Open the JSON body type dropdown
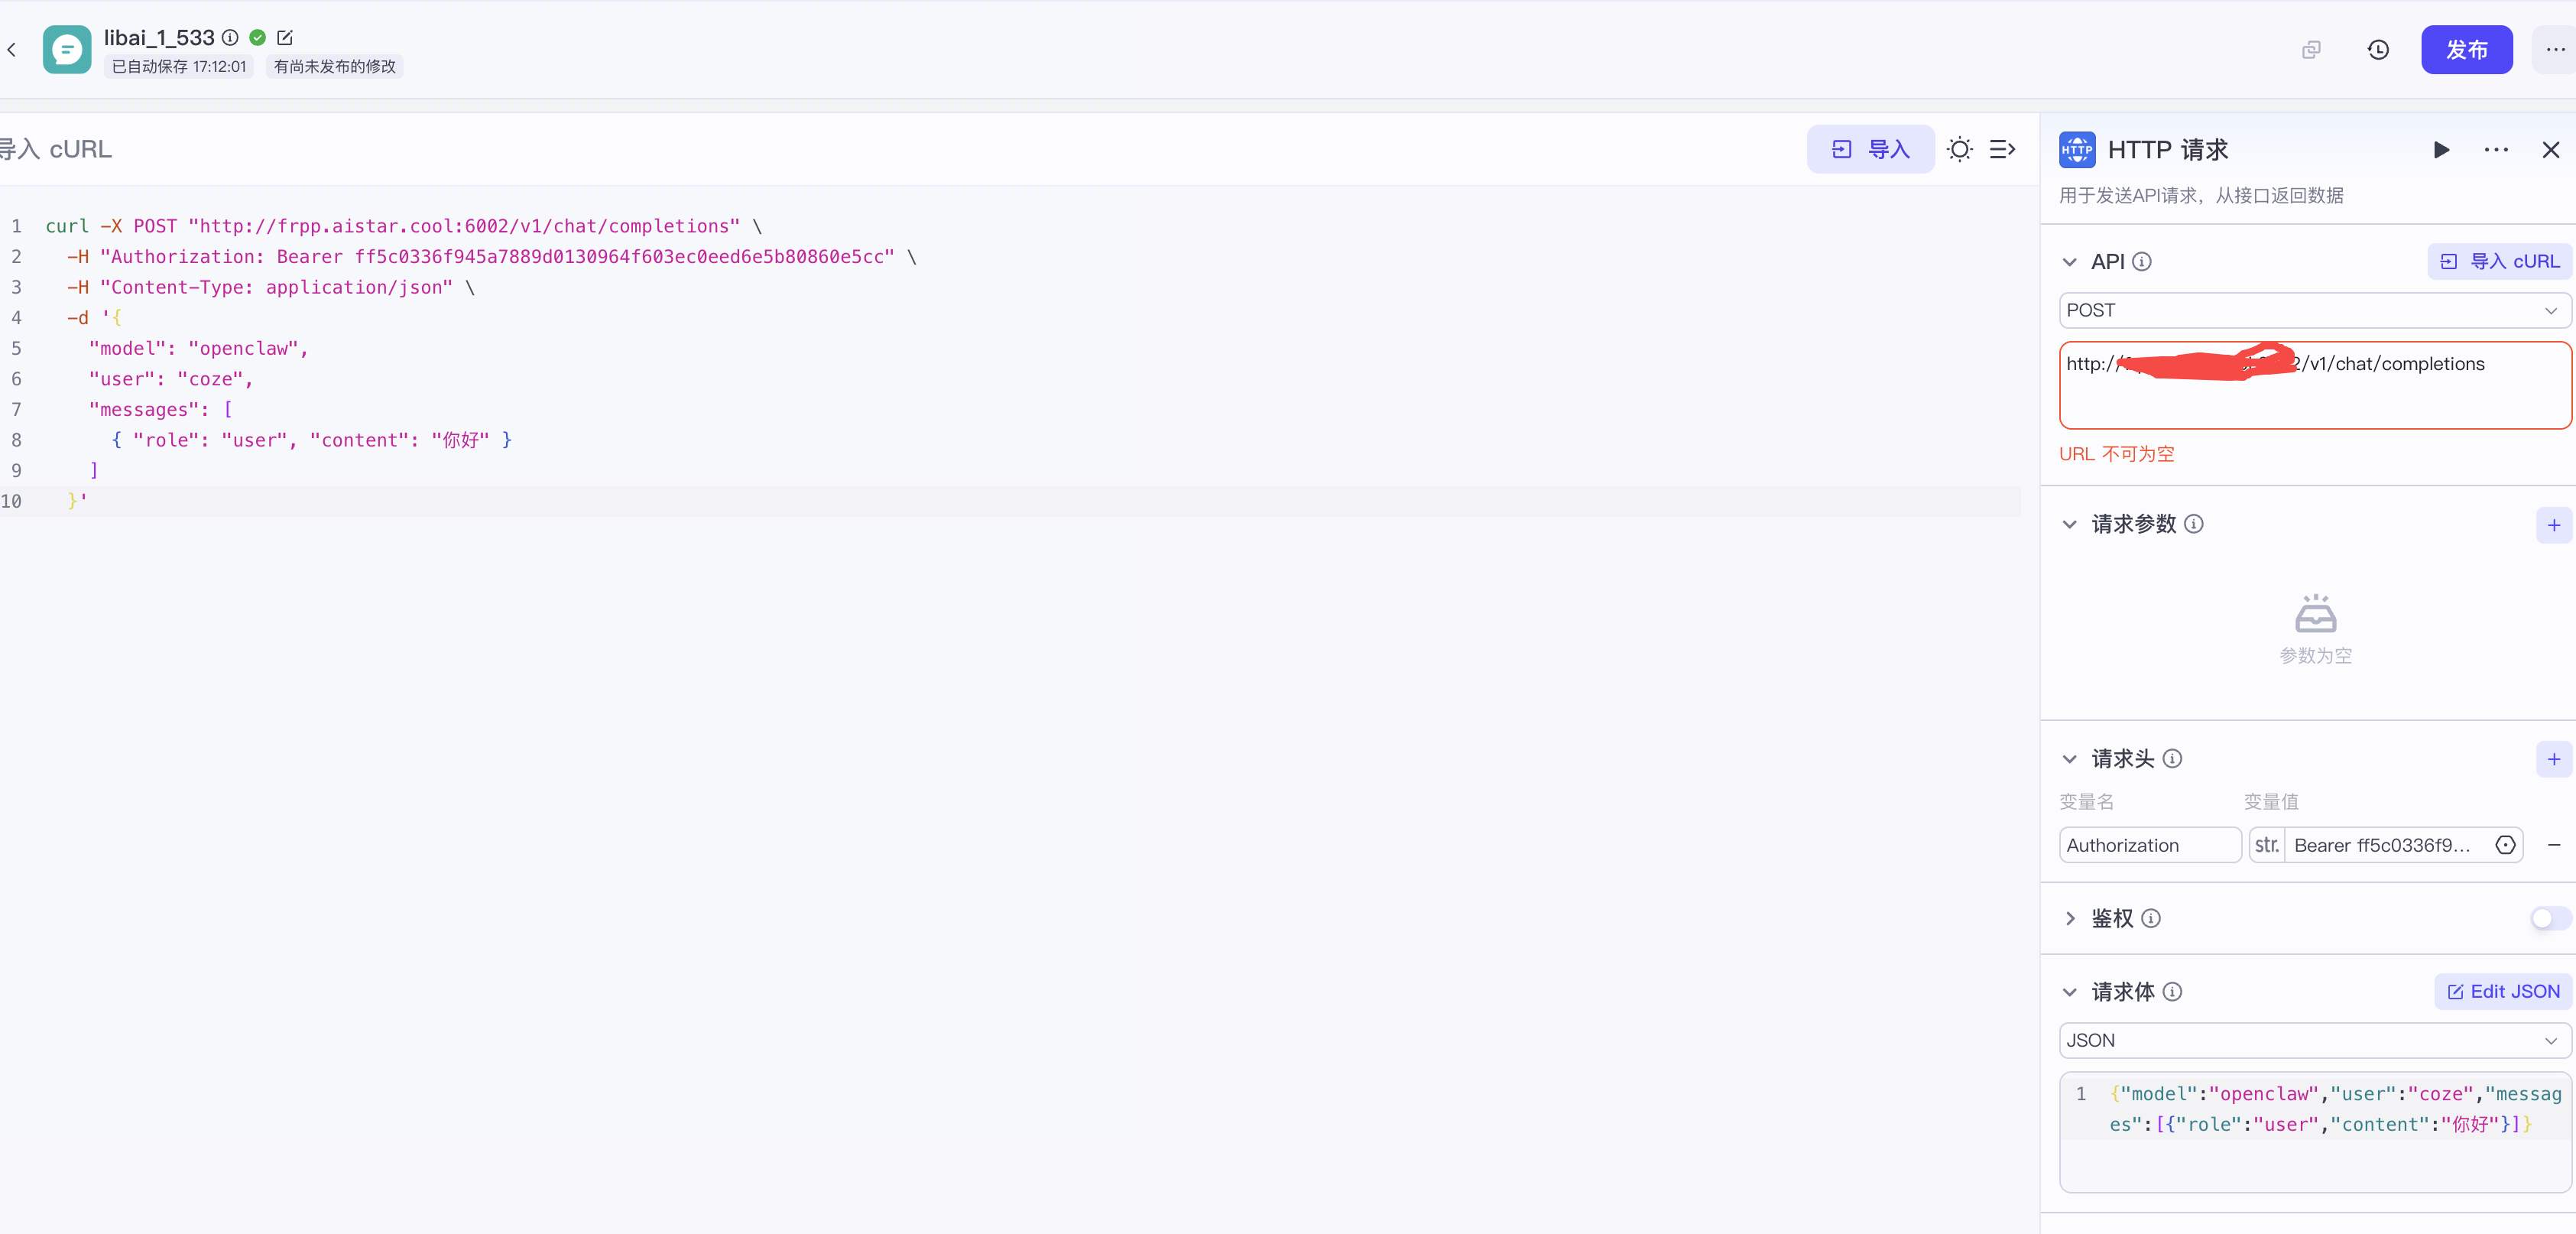This screenshot has width=2576, height=1234. coord(2314,1040)
